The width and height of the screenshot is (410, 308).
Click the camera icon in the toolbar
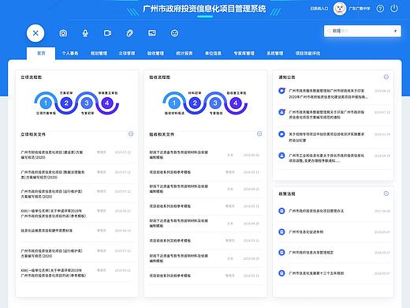[x=63, y=33]
